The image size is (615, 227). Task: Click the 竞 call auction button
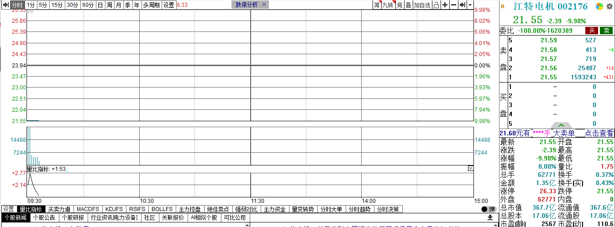[x=399, y=5]
